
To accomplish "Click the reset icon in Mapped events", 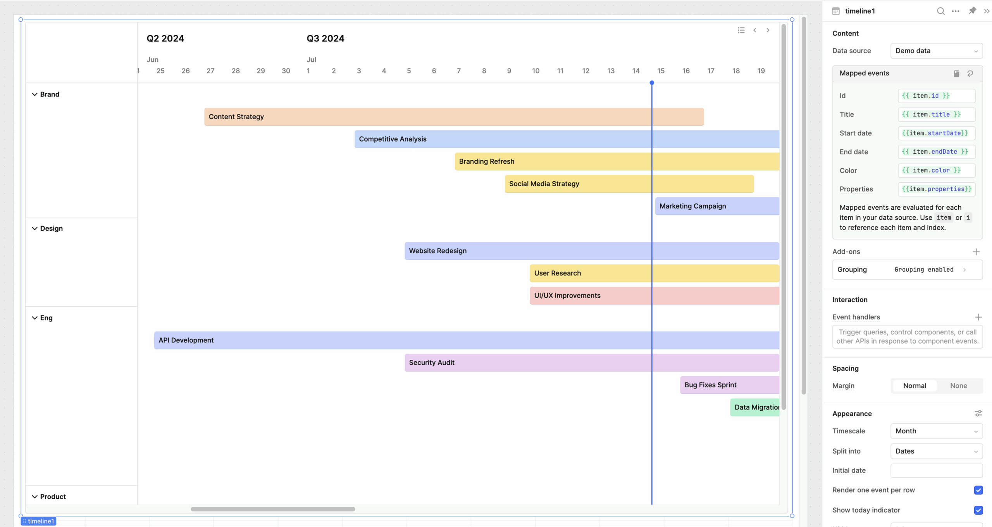I will tap(970, 74).
